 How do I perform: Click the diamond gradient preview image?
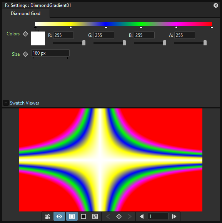coord(111,160)
